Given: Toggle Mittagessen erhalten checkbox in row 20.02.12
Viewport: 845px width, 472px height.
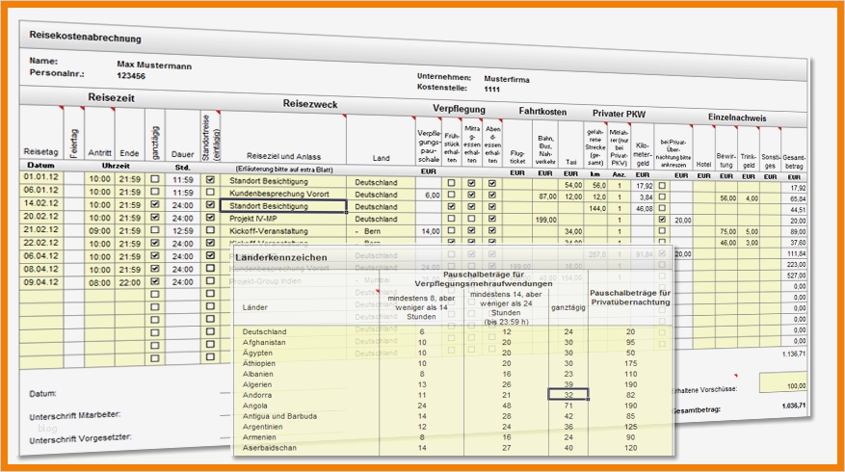Looking at the screenshot, I should 471,219.
